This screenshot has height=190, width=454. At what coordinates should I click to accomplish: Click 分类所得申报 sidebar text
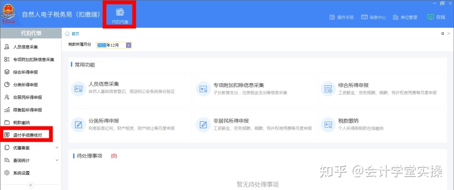pyautogui.click(x=26, y=85)
